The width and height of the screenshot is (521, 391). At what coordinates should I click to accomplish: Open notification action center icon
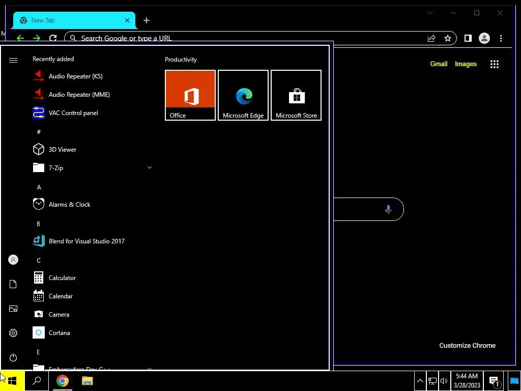coord(494,381)
